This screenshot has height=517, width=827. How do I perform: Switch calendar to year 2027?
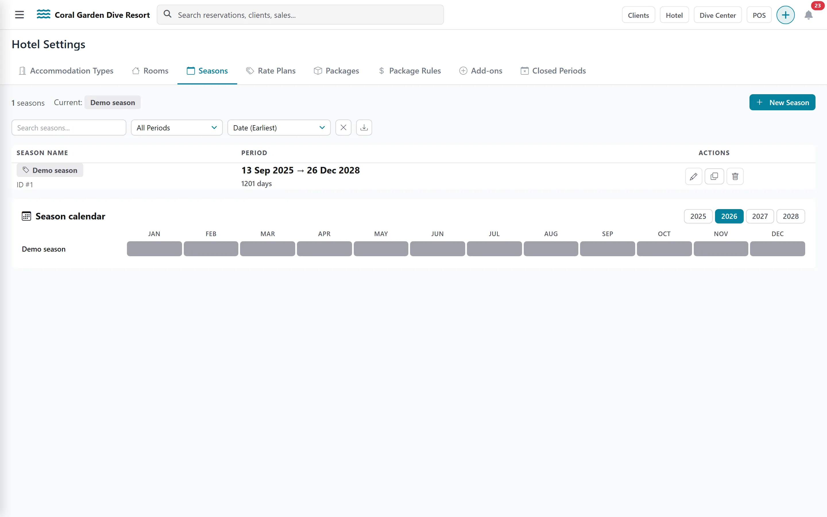point(760,216)
